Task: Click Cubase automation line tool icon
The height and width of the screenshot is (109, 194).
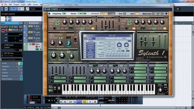Action: tap(28, 9)
